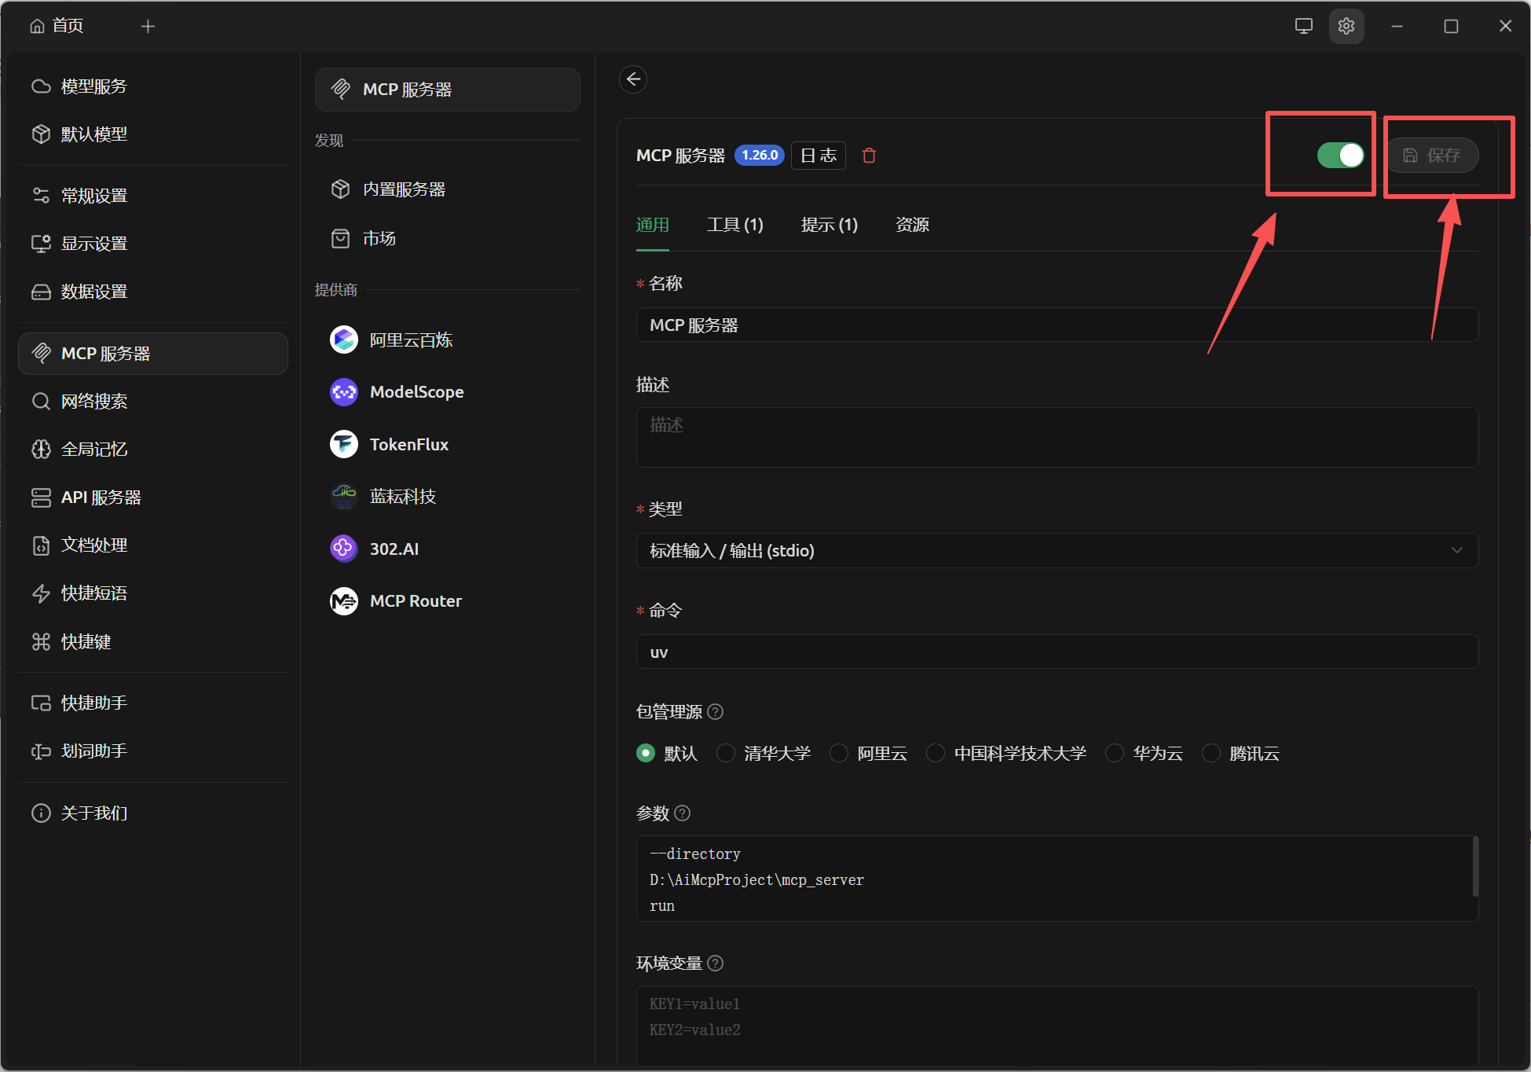The image size is (1531, 1072).
Task: Disable the MCP server with the toggle
Action: 1340,155
